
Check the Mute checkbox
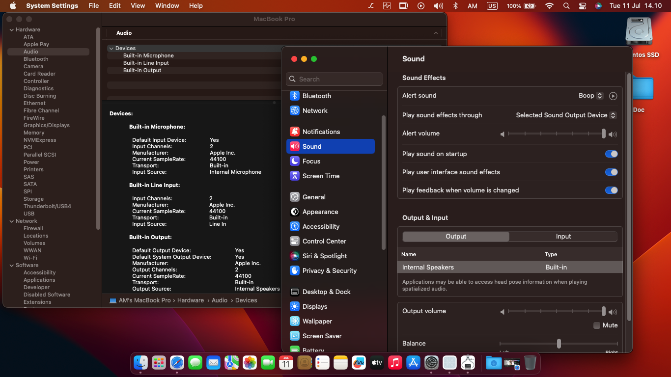click(597, 325)
